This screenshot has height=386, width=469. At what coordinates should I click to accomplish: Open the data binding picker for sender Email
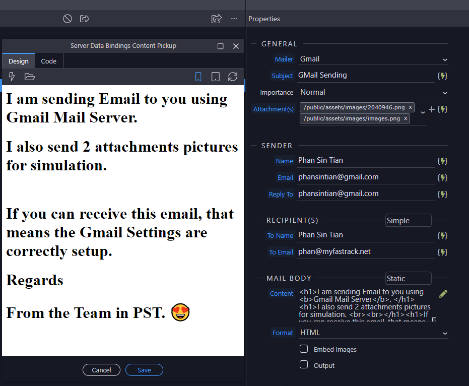[x=442, y=178]
